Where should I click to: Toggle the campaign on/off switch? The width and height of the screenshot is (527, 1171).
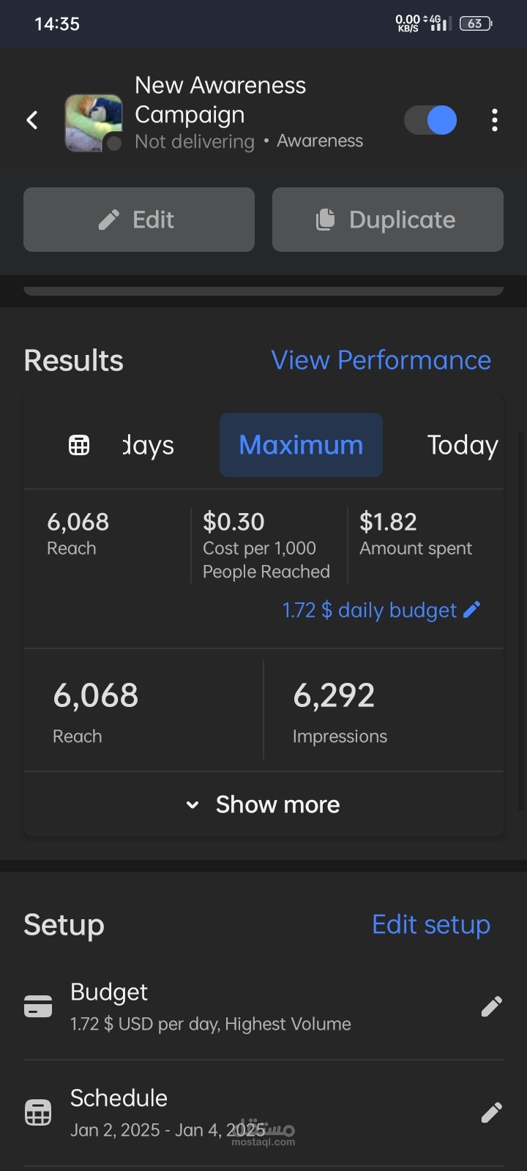[431, 120]
